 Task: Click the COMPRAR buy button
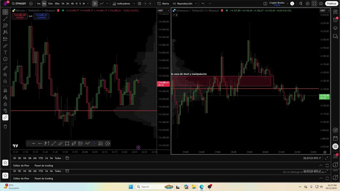tap(41, 16)
